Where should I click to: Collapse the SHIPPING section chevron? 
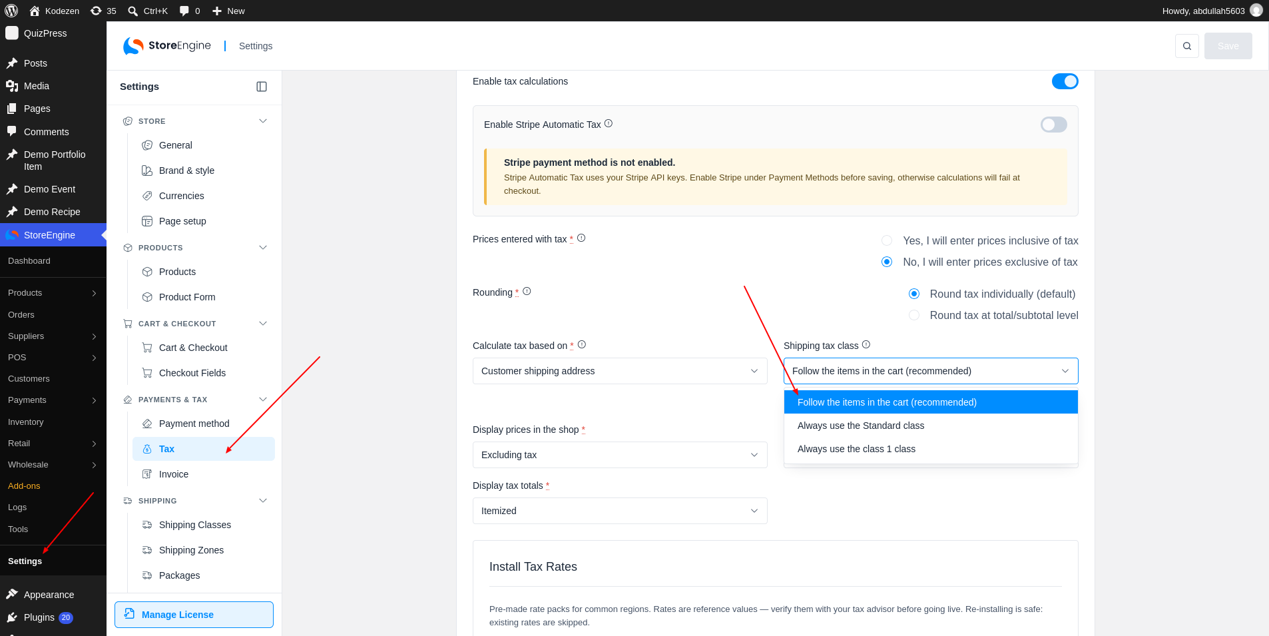tap(263, 501)
